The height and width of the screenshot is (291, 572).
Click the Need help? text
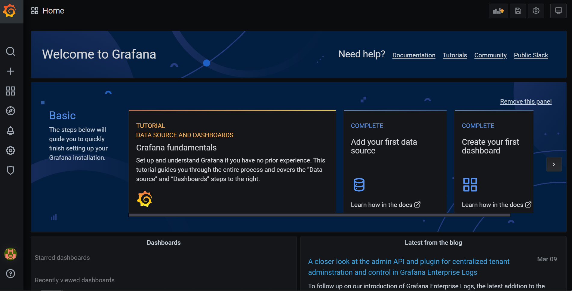point(362,54)
